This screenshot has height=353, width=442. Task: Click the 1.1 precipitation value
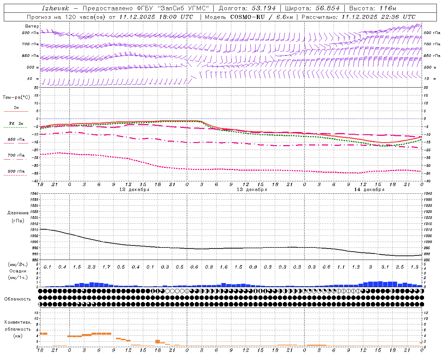(x=341, y=267)
